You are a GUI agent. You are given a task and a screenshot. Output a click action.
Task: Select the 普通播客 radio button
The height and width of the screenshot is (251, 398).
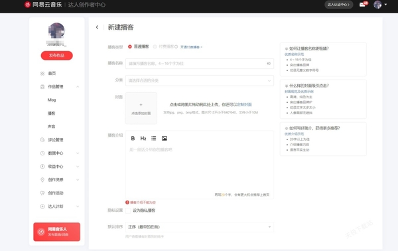click(x=130, y=46)
